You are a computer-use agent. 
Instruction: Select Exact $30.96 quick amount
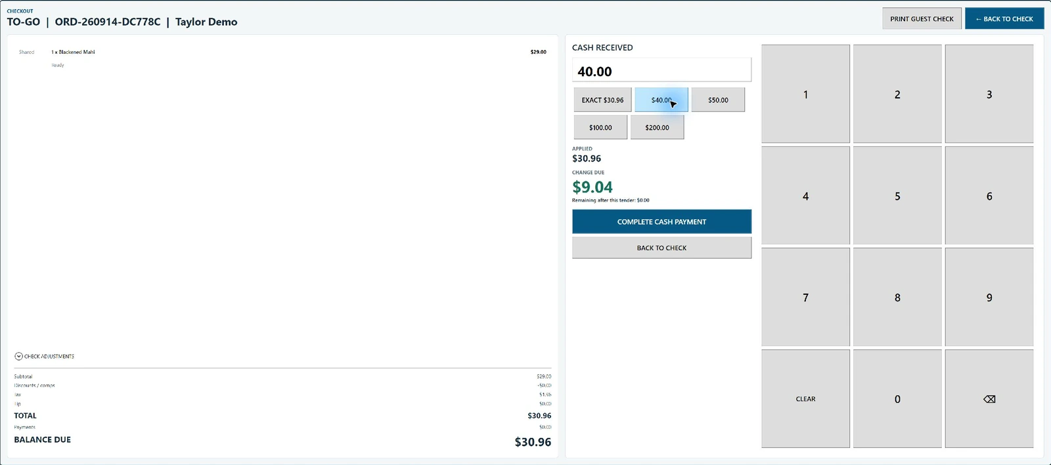click(602, 100)
